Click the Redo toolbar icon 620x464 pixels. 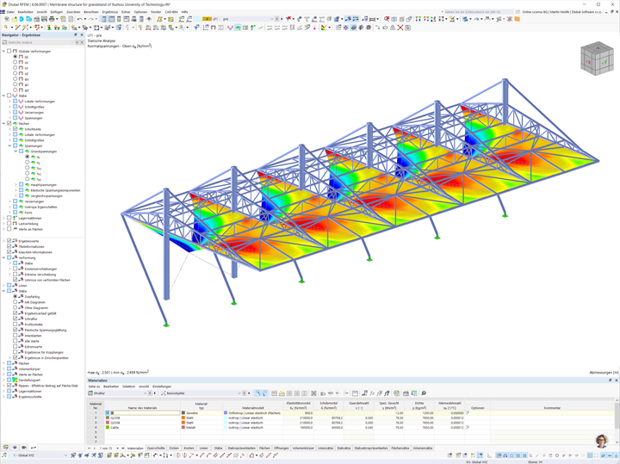[91, 19]
